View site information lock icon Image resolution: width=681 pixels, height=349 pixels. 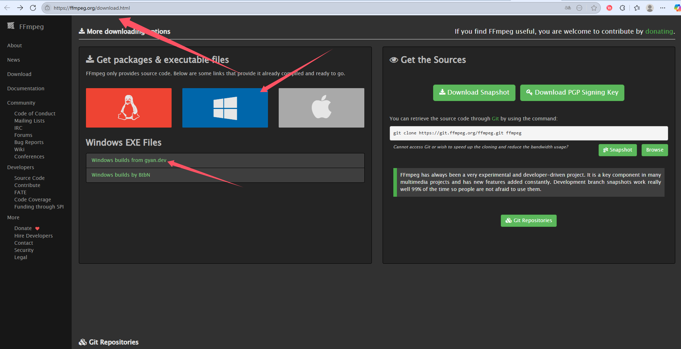pyautogui.click(x=47, y=8)
